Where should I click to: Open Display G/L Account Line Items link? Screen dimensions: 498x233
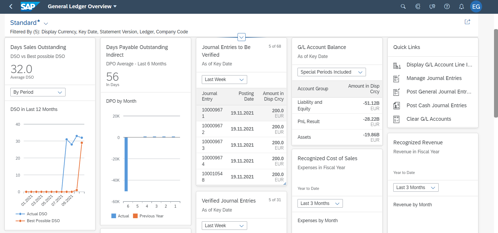[439, 65]
